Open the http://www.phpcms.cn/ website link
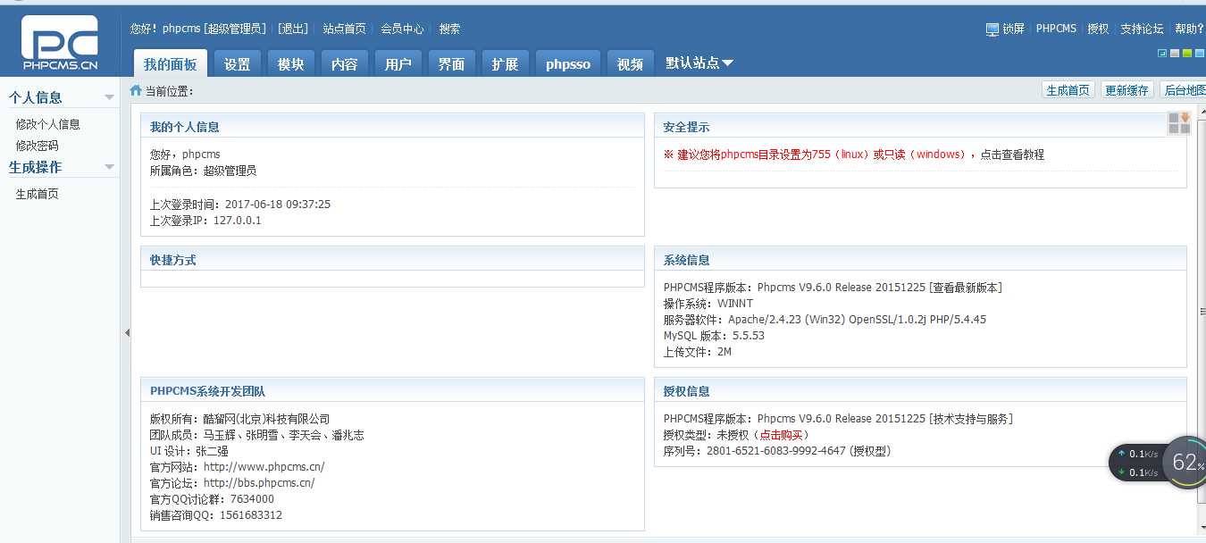 tap(264, 467)
